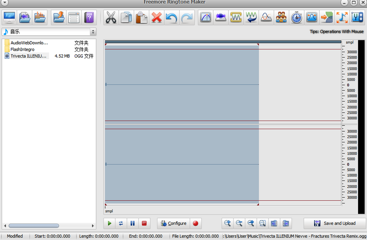Click the orange arrow with green waves icon
Image resolution: width=367 pixels, height=240 pixels.
327,17
